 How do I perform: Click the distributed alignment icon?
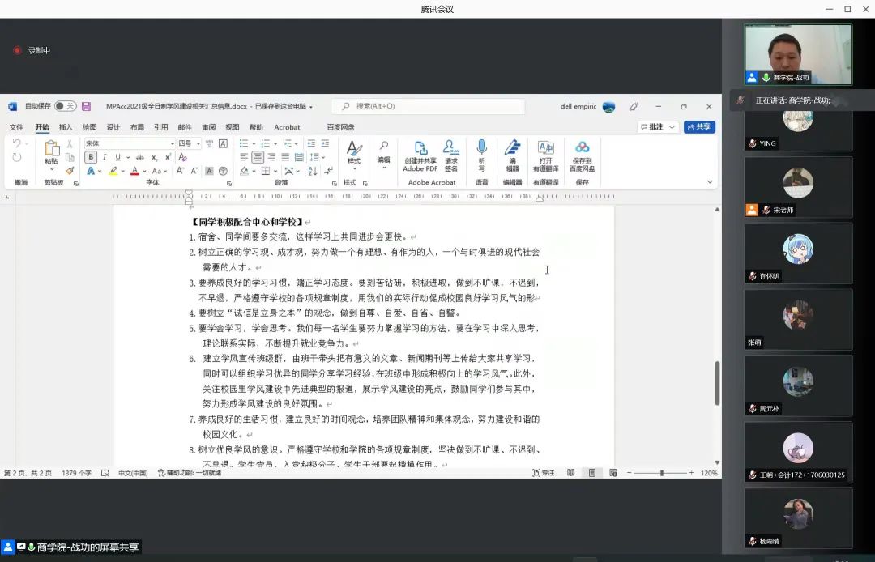299,157
